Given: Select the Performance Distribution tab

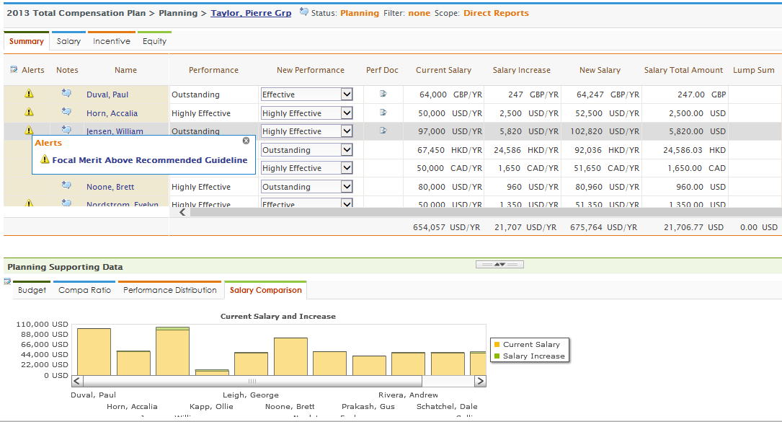Looking at the screenshot, I should pyautogui.click(x=169, y=290).
